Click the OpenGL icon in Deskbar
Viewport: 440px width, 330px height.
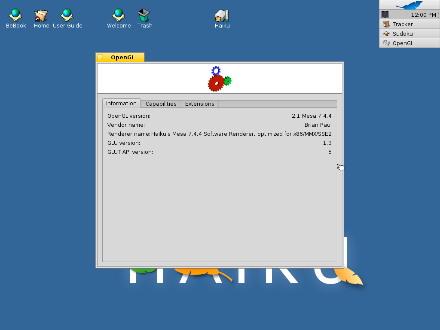(x=386, y=43)
